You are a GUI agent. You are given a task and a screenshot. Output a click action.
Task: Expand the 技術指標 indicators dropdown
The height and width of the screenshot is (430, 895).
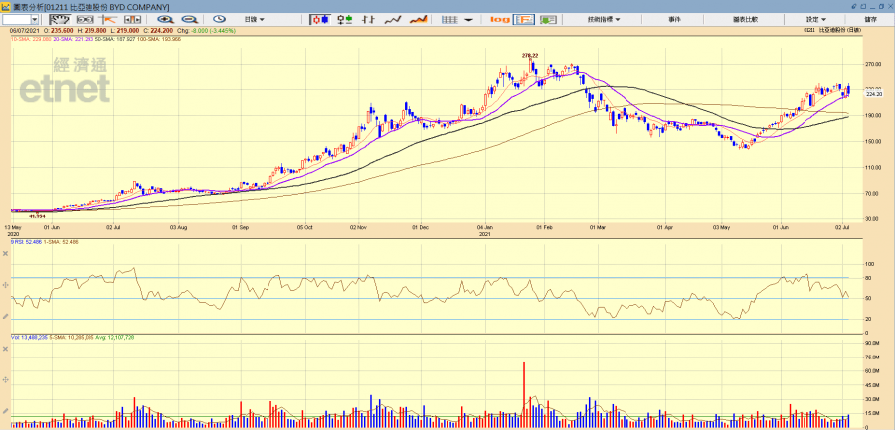[x=603, y=19]
